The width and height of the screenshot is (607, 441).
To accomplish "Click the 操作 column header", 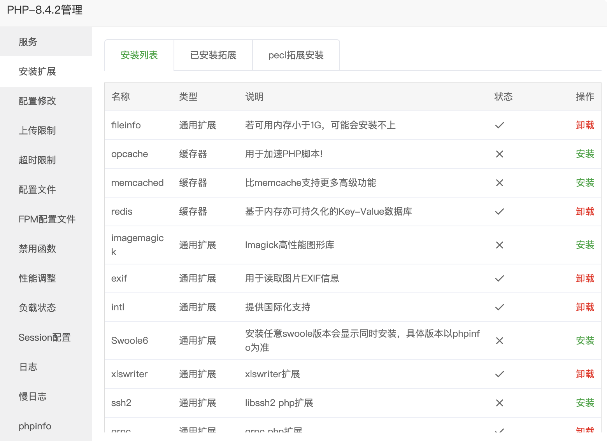I will coord(585,97).
